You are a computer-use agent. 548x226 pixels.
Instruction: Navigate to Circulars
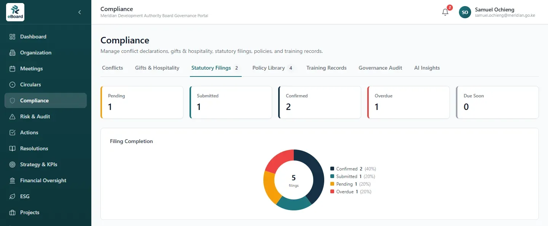coord(46,84)
